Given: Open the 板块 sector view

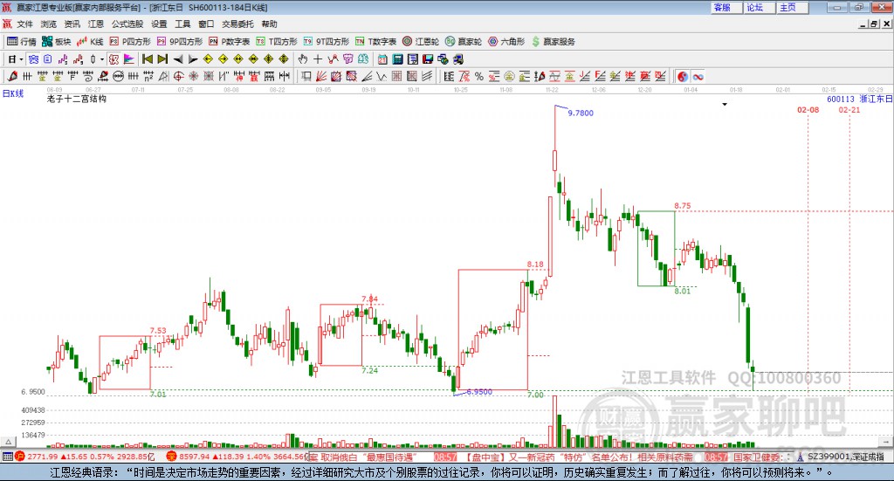Looking at the screenshot, I should click(57, 42).
